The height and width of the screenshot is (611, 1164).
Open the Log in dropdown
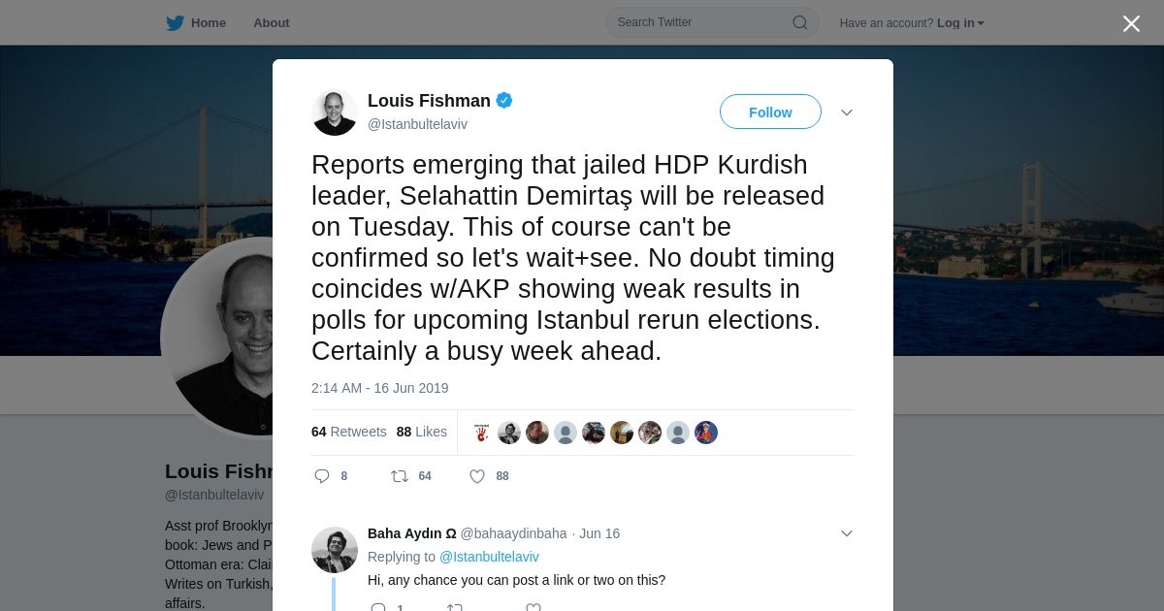tap(960, 23)
